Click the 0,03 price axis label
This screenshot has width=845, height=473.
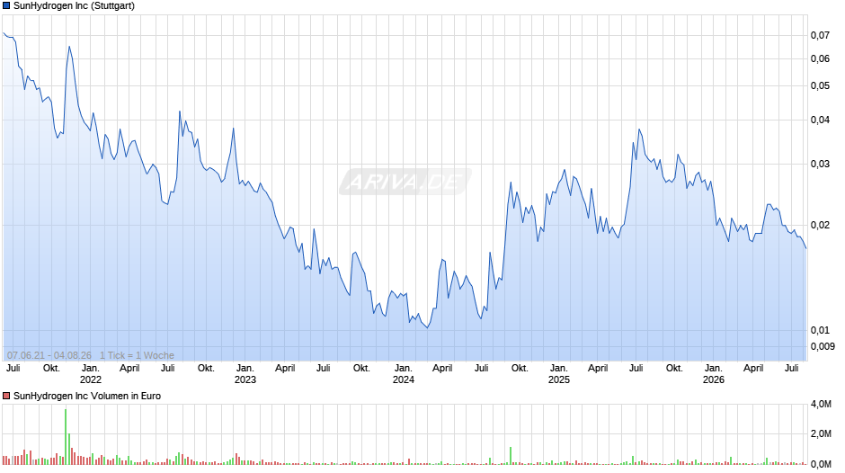[820, 164]
